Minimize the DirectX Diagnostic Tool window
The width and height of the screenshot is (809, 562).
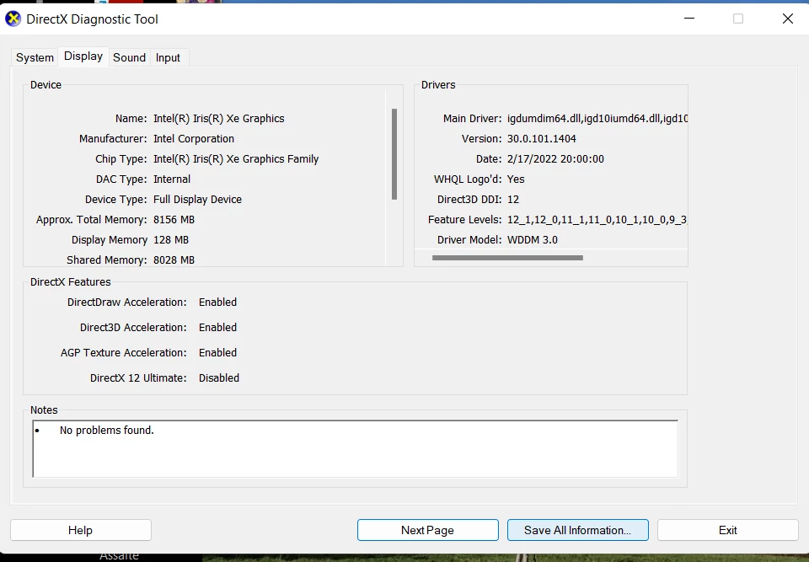coord(689,19)
